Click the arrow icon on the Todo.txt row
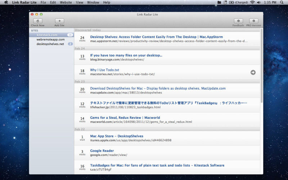The width and height of the screenshot is (288, 180). [253, 72]
